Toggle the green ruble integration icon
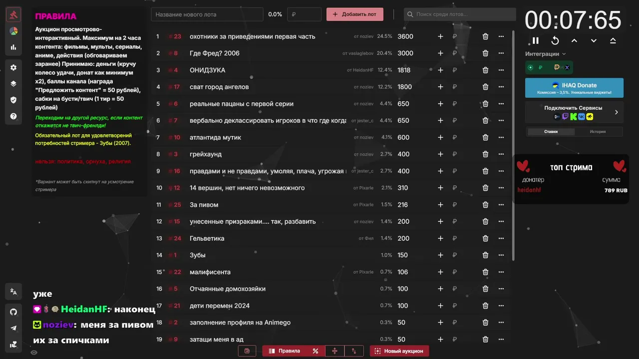The width and height of the screenshot is (639, 359). tap(540, 67)
